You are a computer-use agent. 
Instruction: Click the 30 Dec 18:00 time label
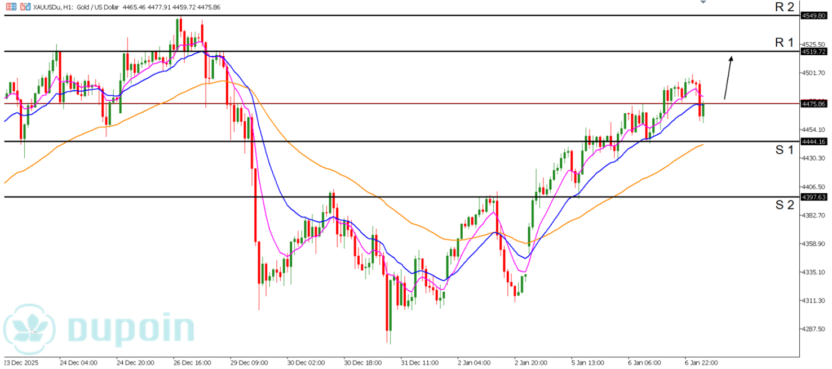point(362,363)
